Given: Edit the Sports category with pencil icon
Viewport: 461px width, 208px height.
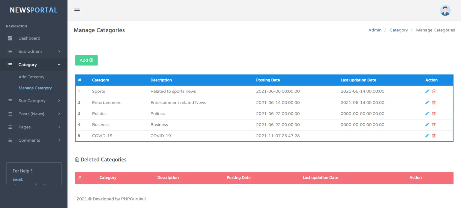Looking at the screenshot, I should 427,91.
